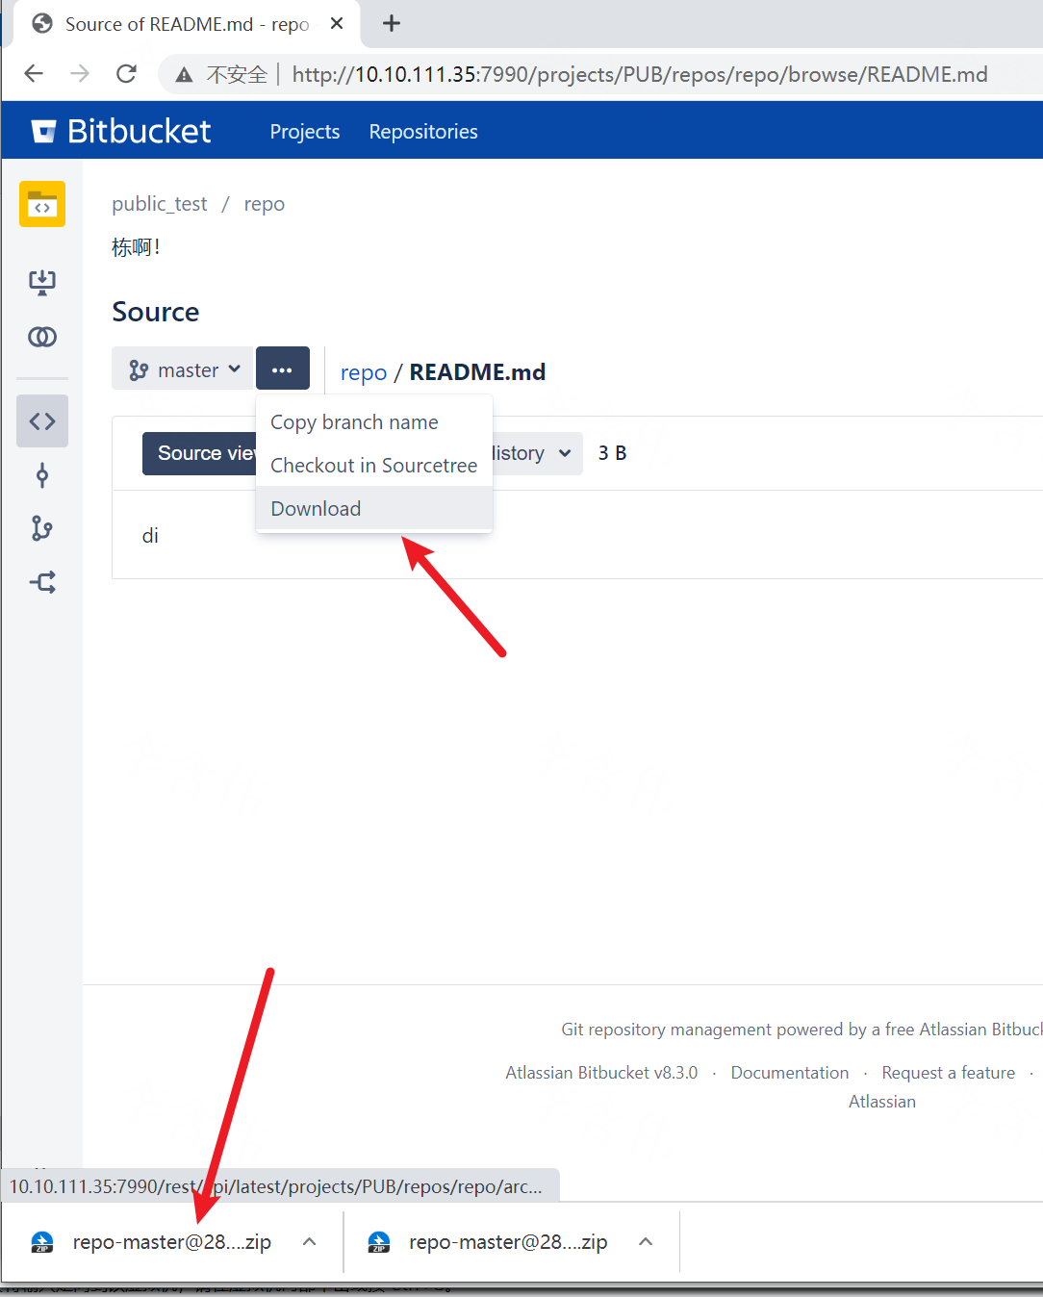
Task: Click the second download's zip file icon
Action: (379, 1242)
